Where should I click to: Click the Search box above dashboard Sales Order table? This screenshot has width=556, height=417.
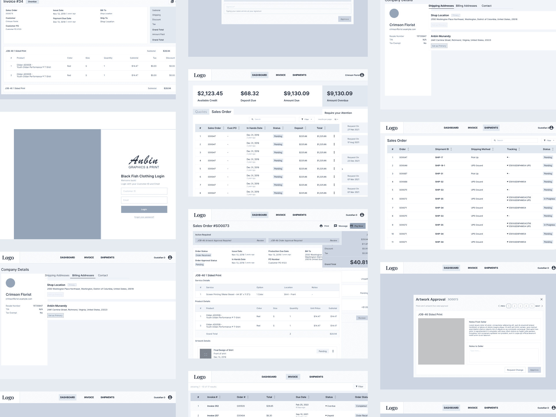[272, 119]
